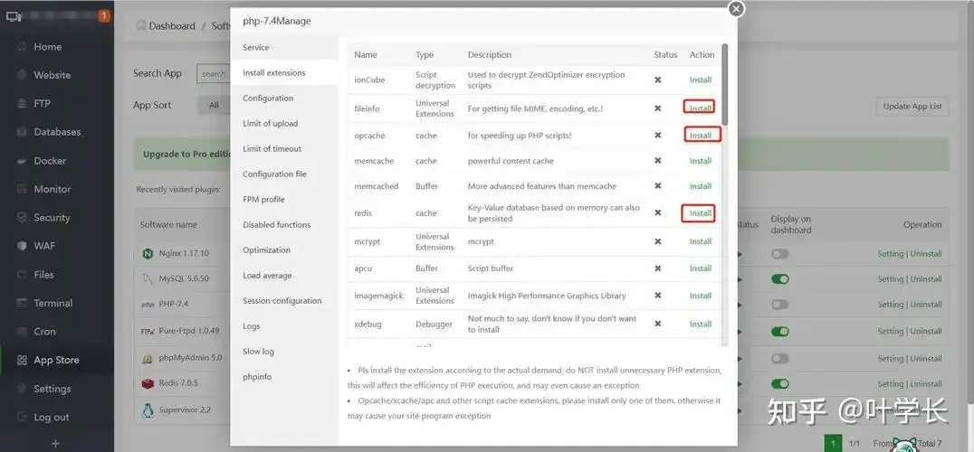The height and width of the screenshot is (452, 974).
Task: Click the extensions list scrollbar
Action: 724,85
